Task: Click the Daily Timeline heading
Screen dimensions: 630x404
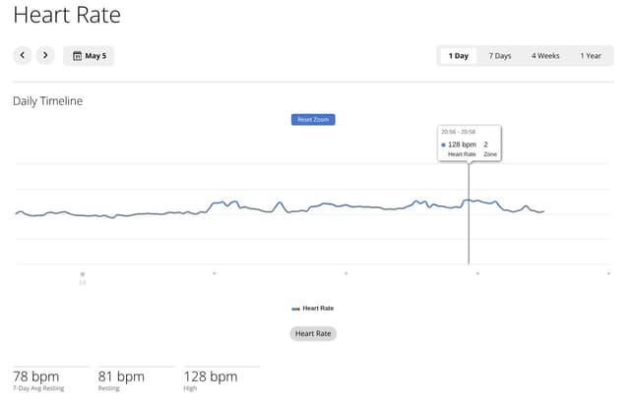Action: (x=47, y=100)
